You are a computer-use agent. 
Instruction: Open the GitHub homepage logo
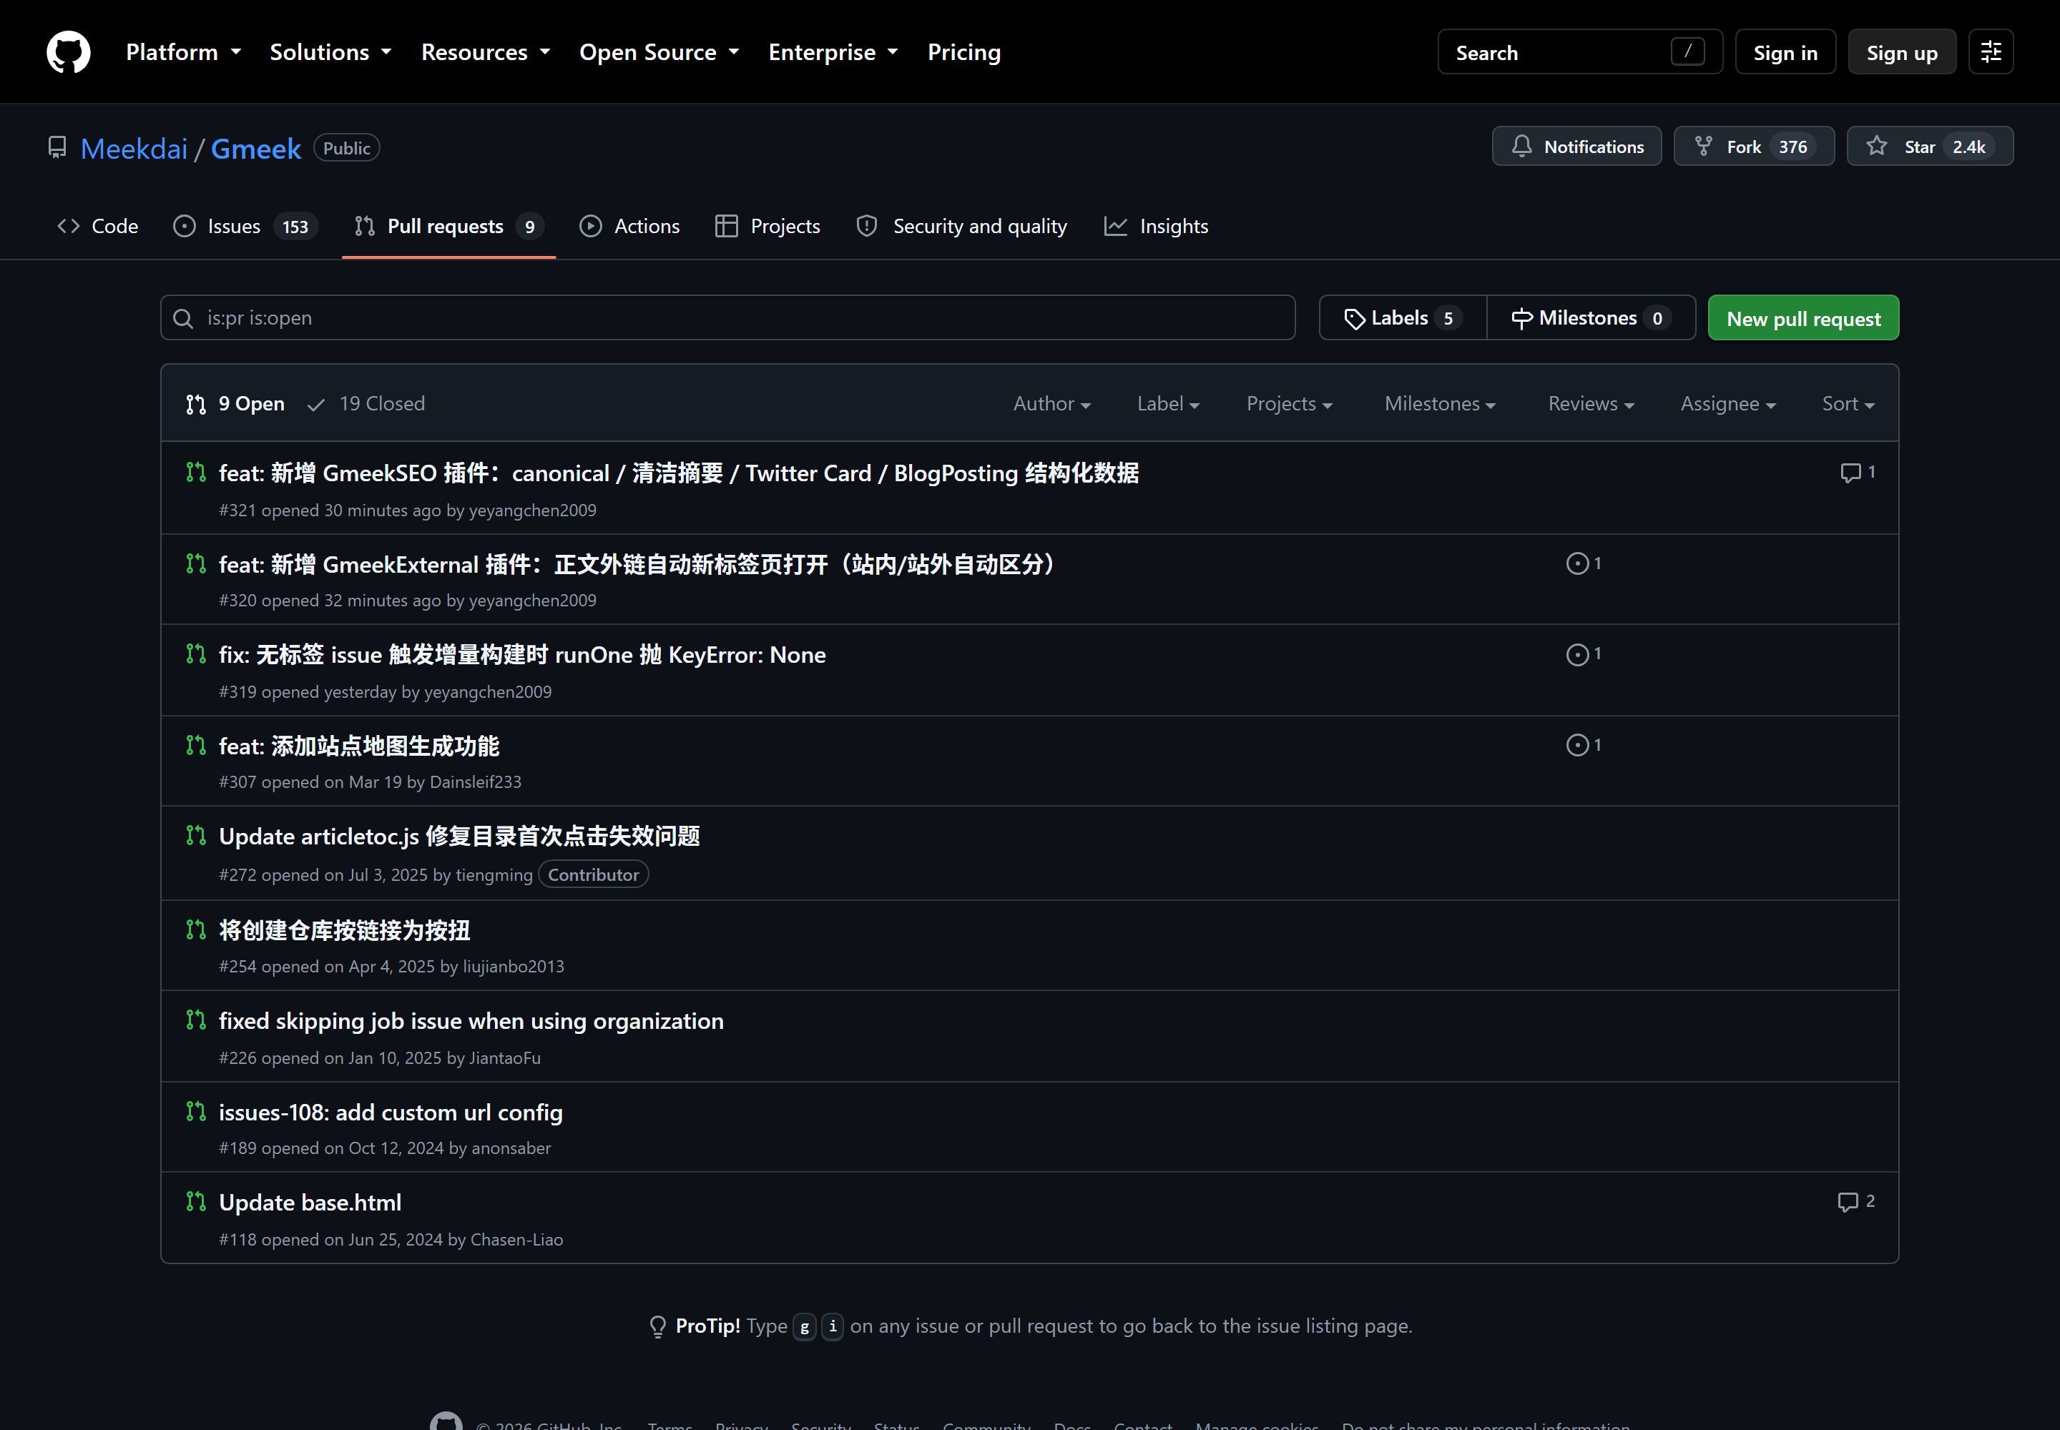(x=69, y=52)
